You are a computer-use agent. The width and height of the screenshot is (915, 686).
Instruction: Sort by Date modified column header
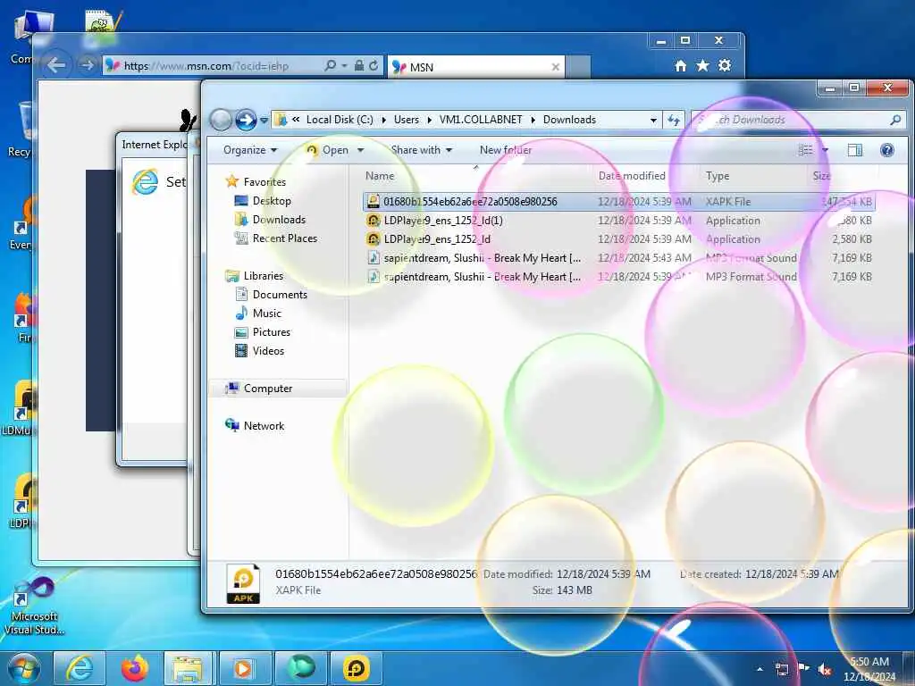[x=632, y=176]
